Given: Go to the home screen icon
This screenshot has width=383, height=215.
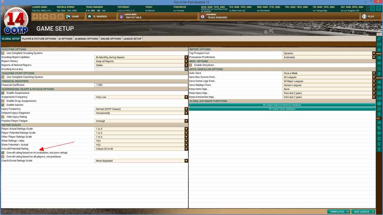Looking at the screenshot, I should tap(60, 17).
